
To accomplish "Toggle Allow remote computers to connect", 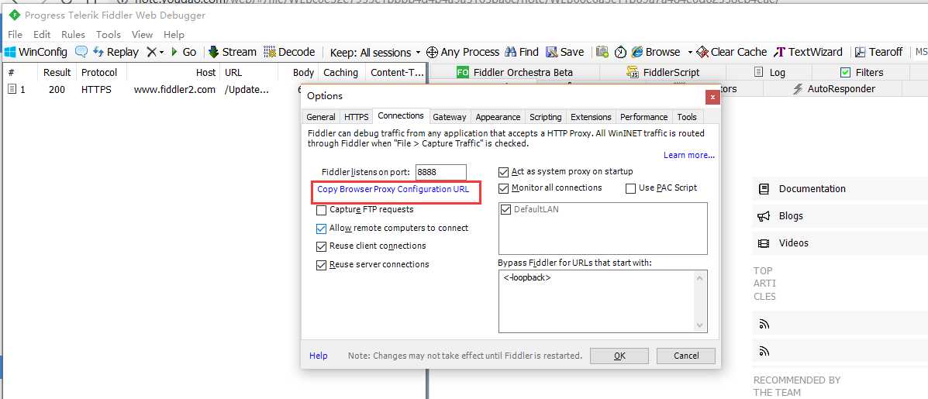I will (x=322, y=229).
